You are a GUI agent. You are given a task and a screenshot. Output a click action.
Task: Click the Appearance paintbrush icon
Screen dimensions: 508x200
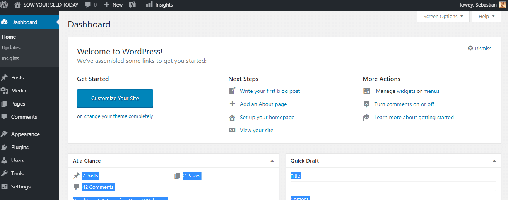(x=4, y=134)
